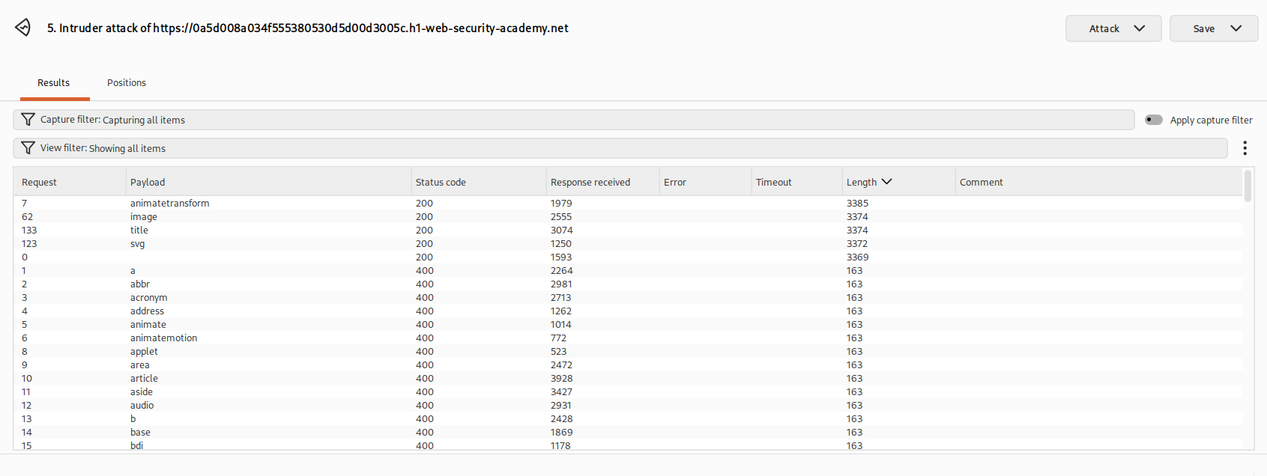This screenshot has height=476, width=1267.
Task: Click the Burp Intruder attack icon
Action: point(22,28)
